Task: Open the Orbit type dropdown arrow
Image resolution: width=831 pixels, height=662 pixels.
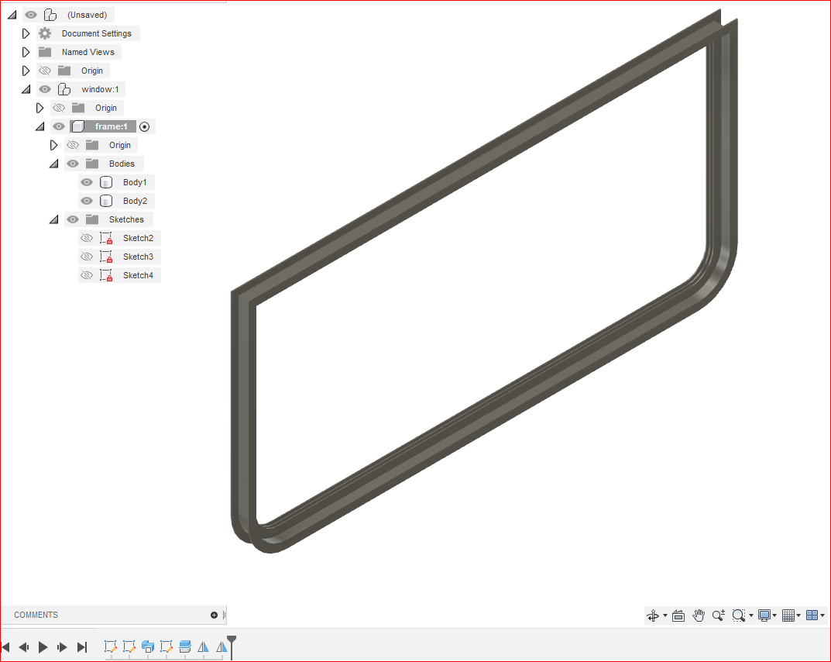Action: tap(665, 615)
